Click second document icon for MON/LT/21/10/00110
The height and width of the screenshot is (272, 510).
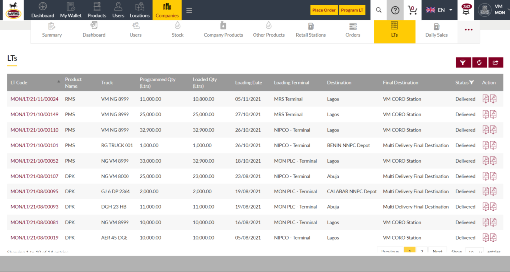493,130
